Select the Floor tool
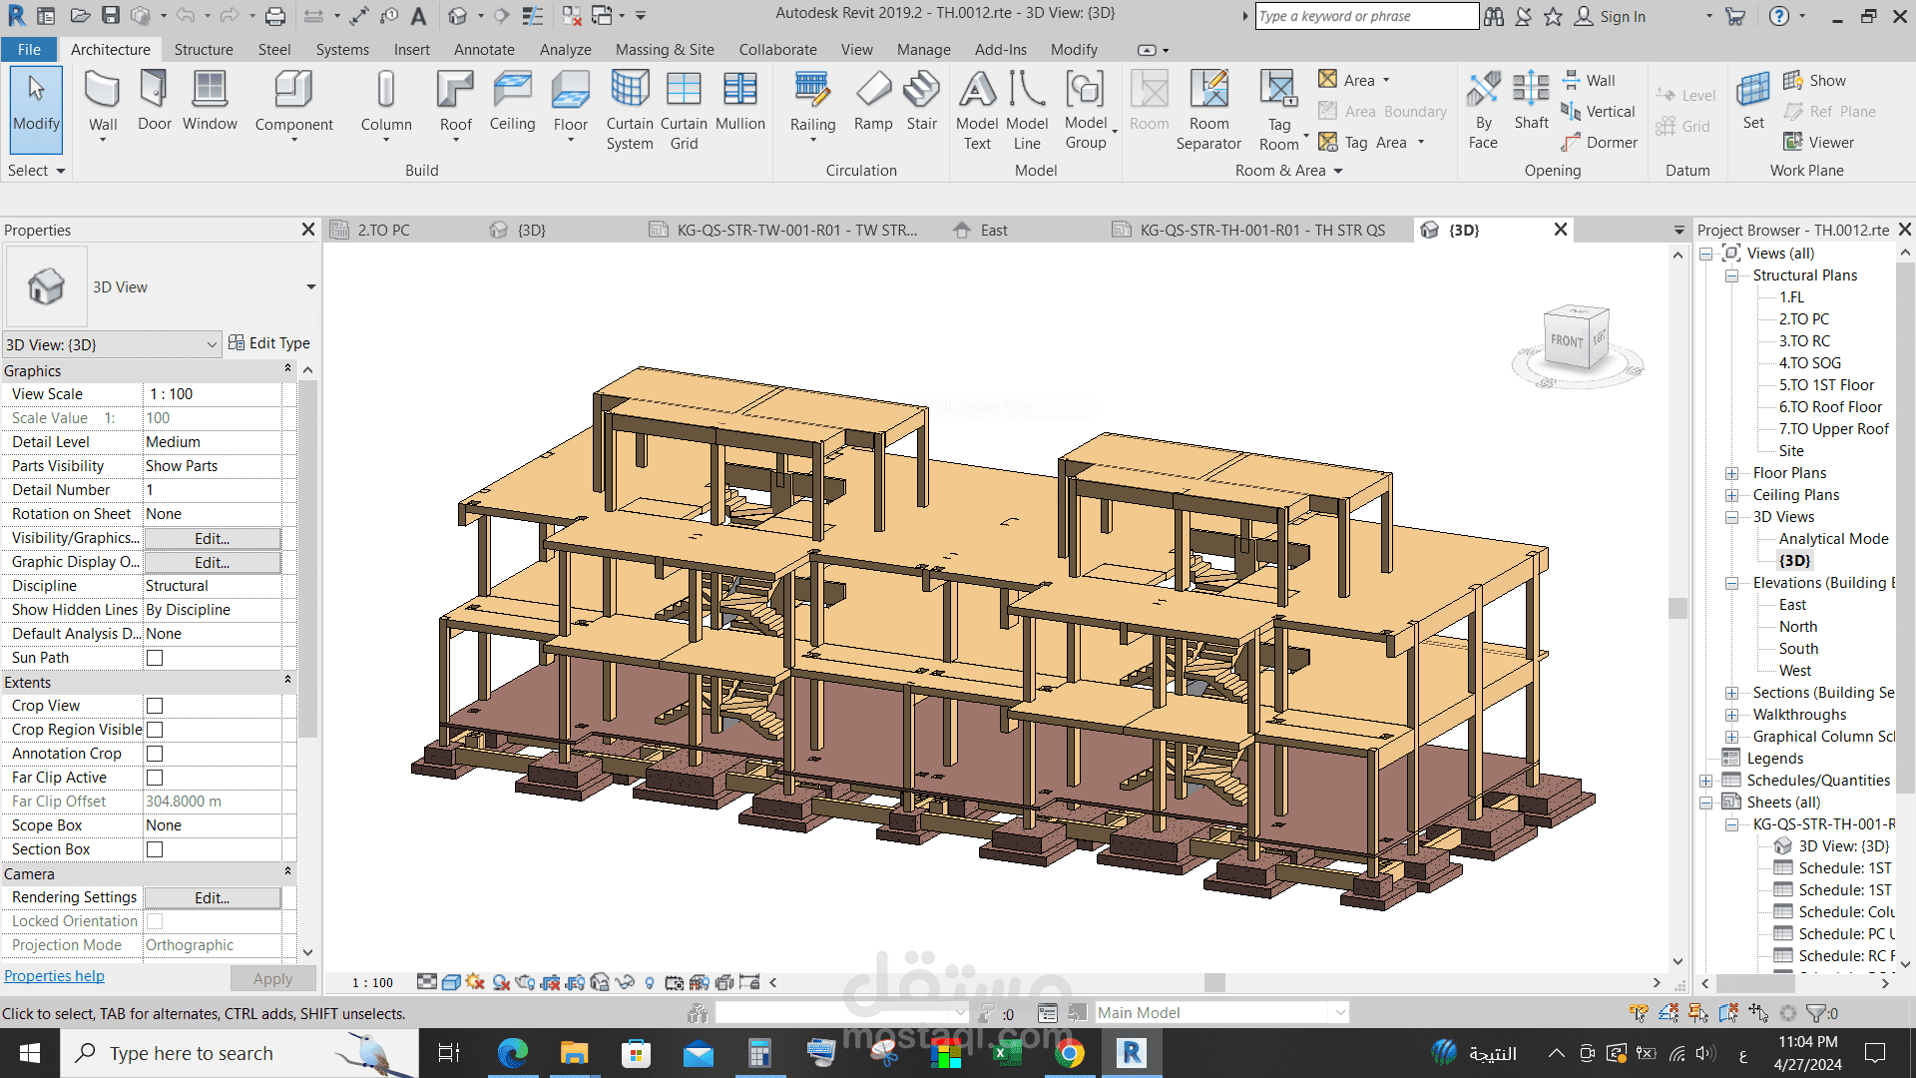The width and height of the screenshot is (1916, 1078). (x=570, y=104)
